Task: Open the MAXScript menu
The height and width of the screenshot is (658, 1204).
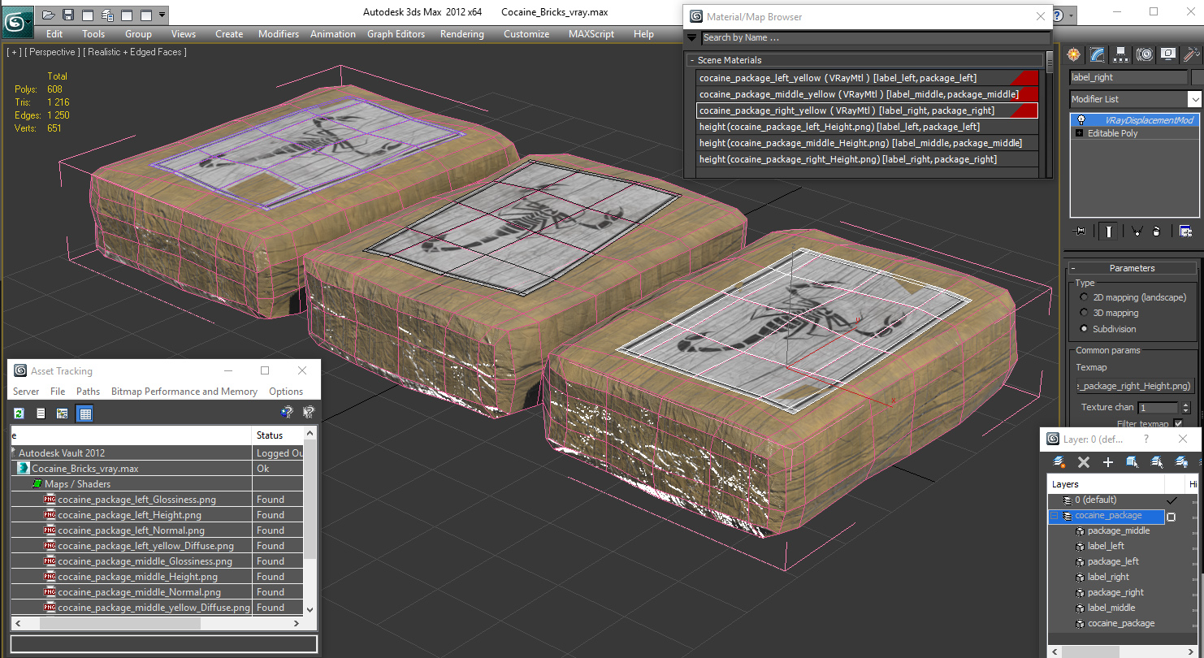Action: coord(591,34)
